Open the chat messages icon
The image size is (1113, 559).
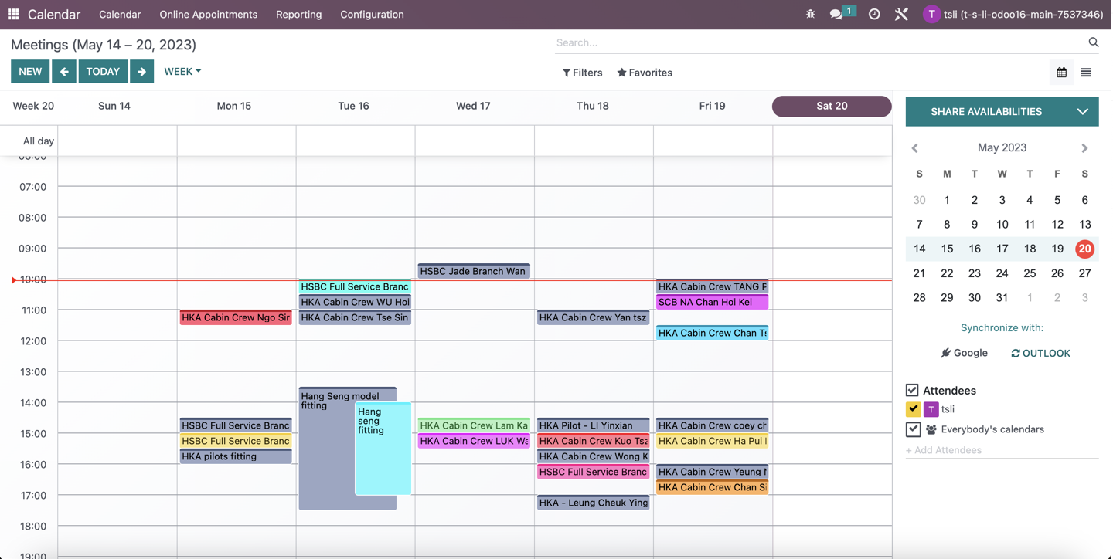[836, 14]
